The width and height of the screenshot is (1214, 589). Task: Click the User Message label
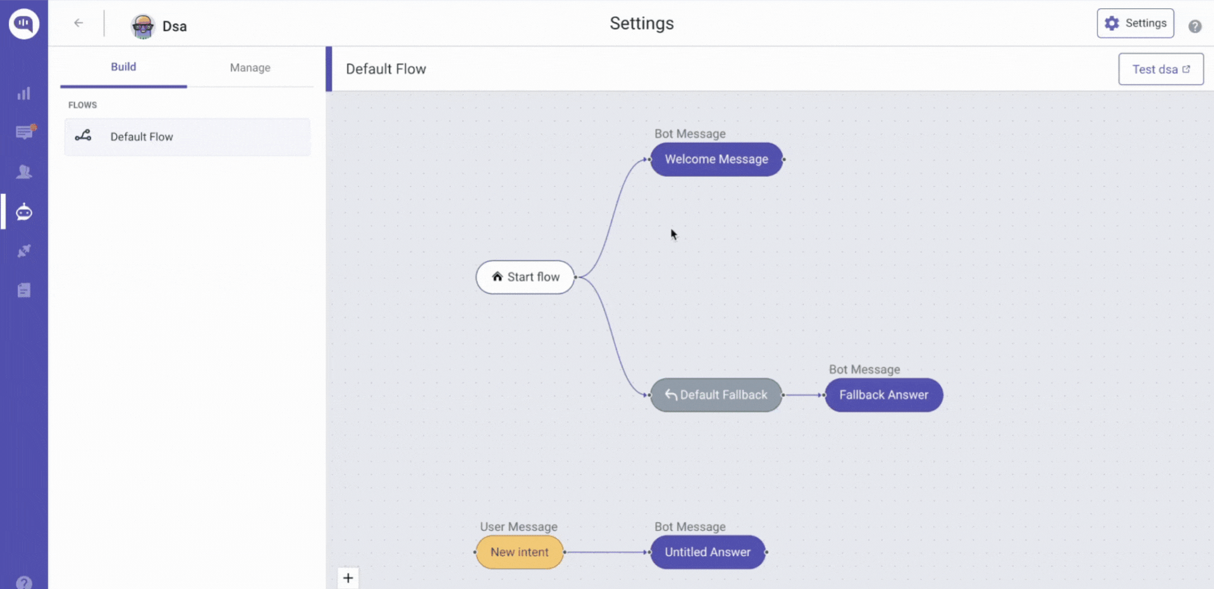click(518, 526)
